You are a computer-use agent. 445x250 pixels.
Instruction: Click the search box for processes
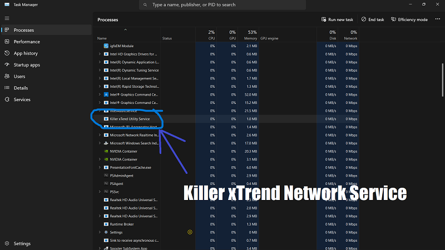tap(222, 5)
